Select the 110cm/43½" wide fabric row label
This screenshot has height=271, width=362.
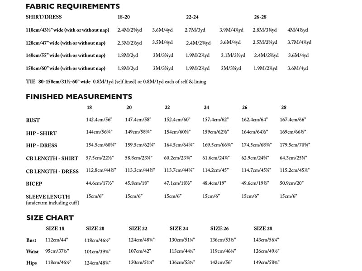pyautogui.click(x=66, y=30)
